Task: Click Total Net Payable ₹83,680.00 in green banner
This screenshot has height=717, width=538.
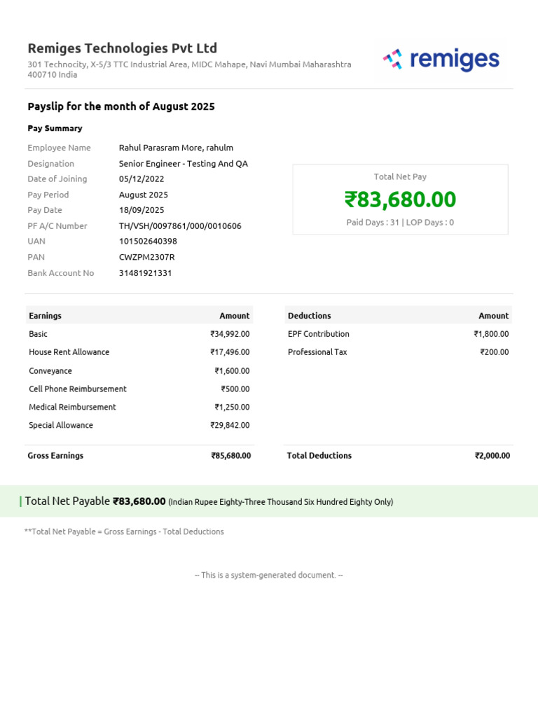Action: (x=95, y=501)
